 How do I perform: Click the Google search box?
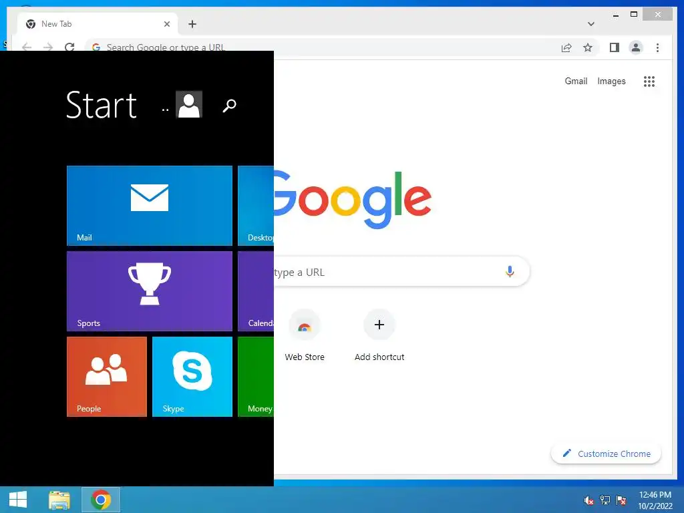[x=401, y=271]
